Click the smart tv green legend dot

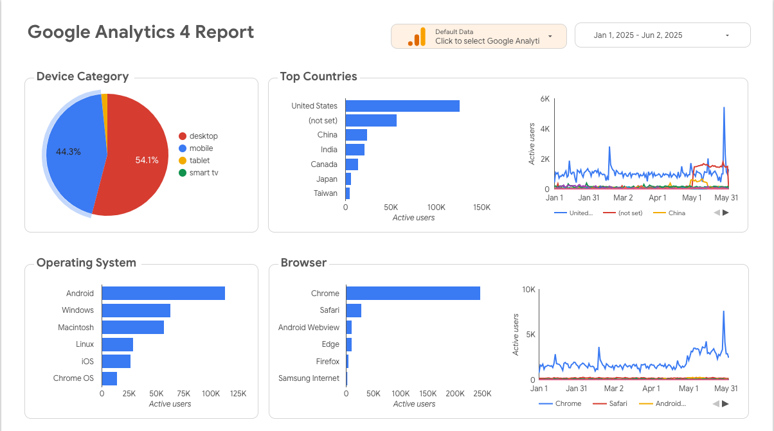point(183,173)
